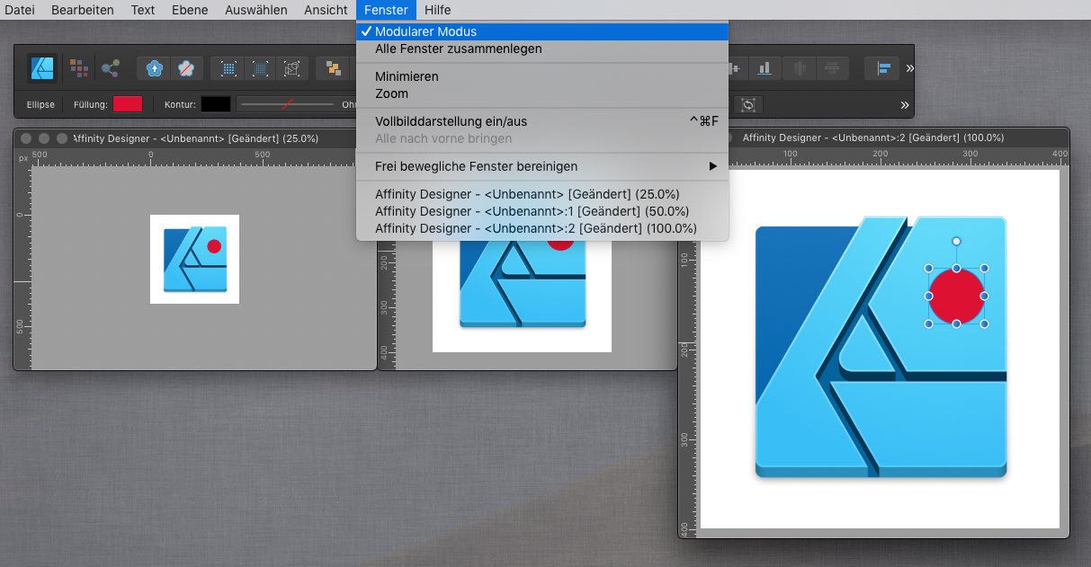This screenshot has width=1091, height=567.
Task: Toggle force pixel alignment grid icon
Action: click(x=228, y=68)
